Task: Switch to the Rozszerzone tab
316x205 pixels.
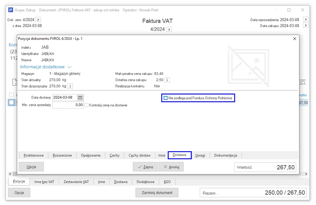Action: coord(62,155)
